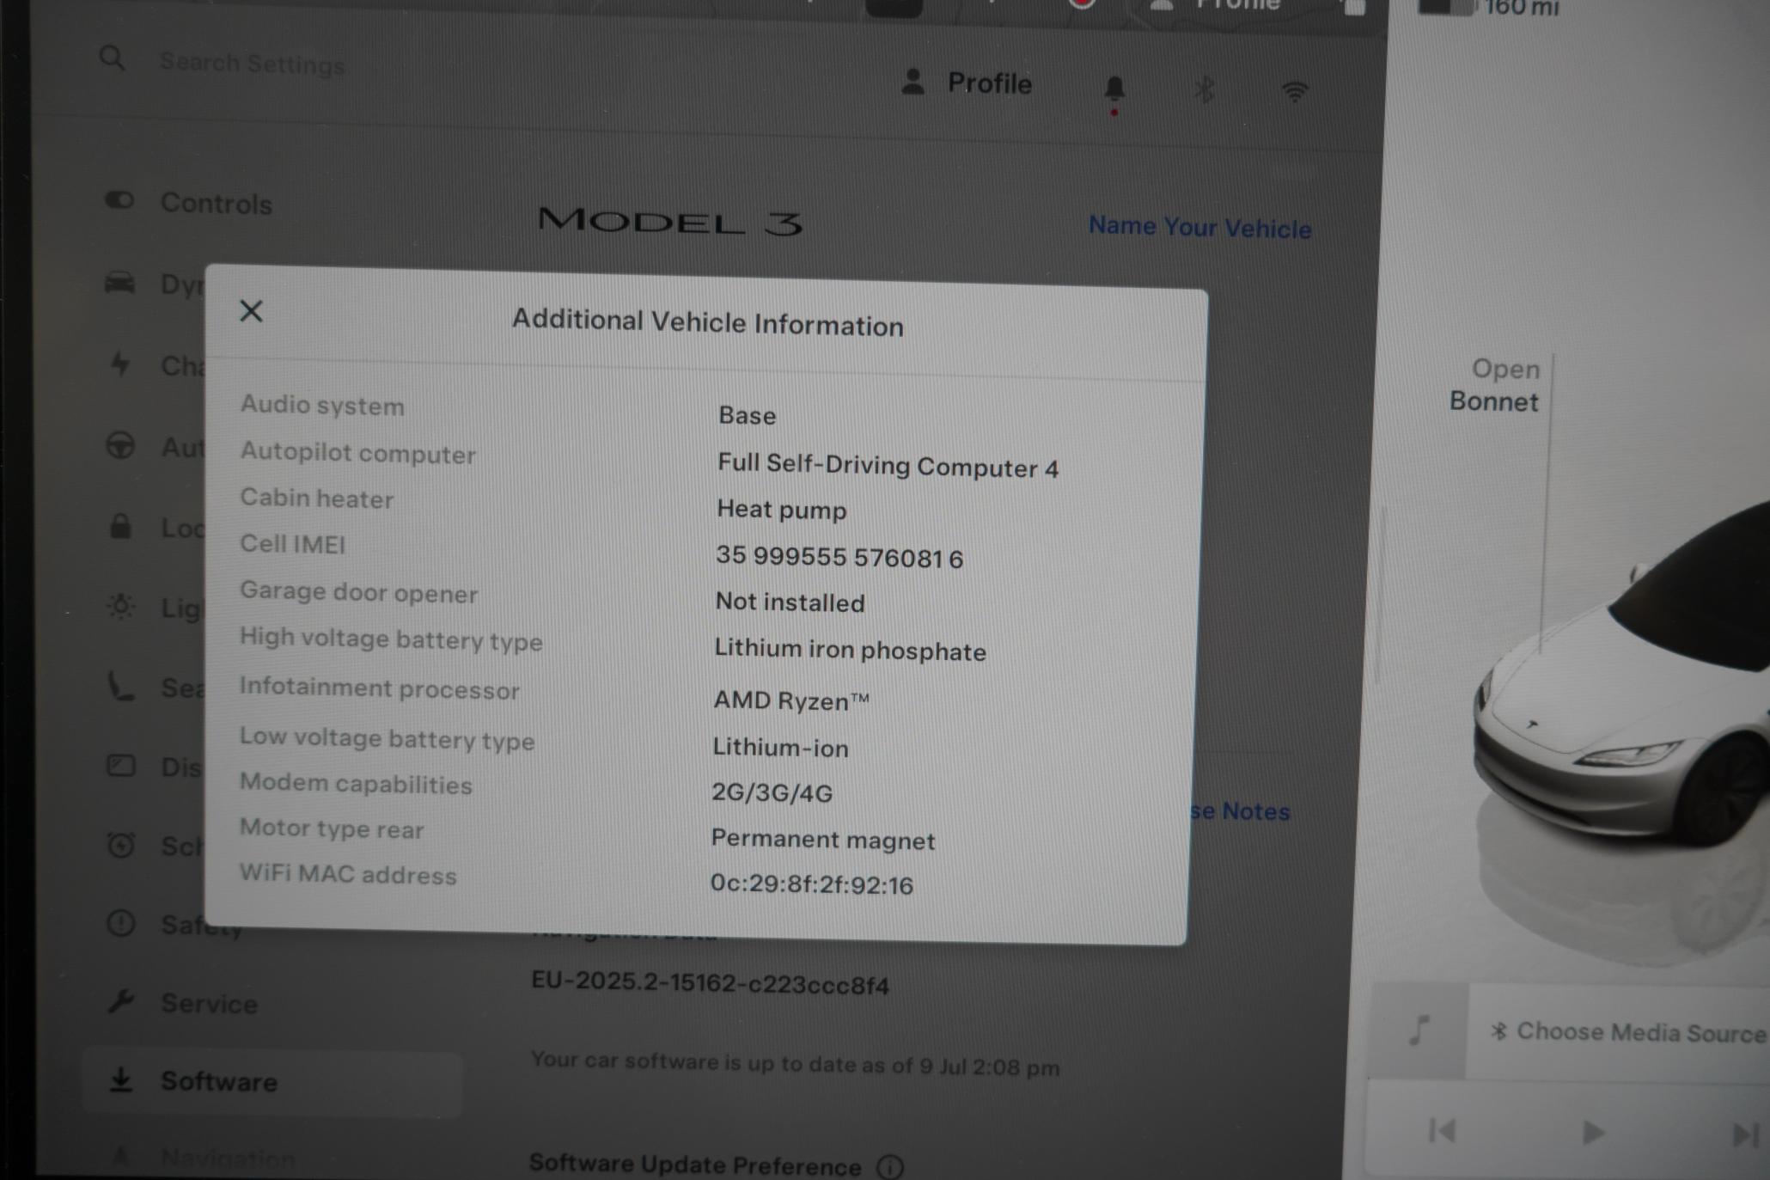Click the software up to date message
The height and width of the screenshot is (1180, 1770).
coord(795,1064)
